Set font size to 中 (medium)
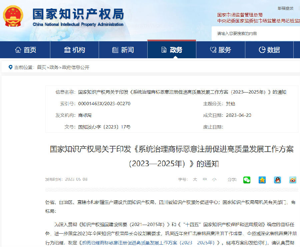300x247 pixels. (x=205, y=179)
